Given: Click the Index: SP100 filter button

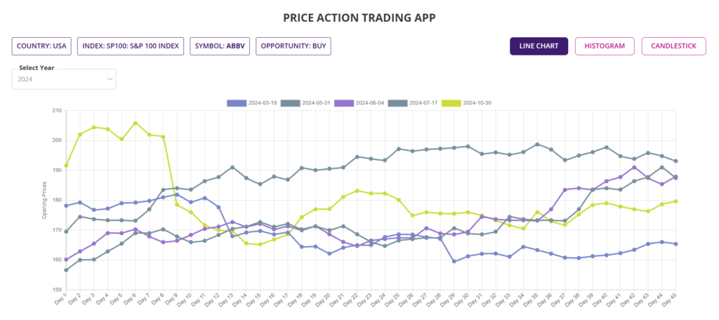Looking at the screenshot, I should point(131,46).
